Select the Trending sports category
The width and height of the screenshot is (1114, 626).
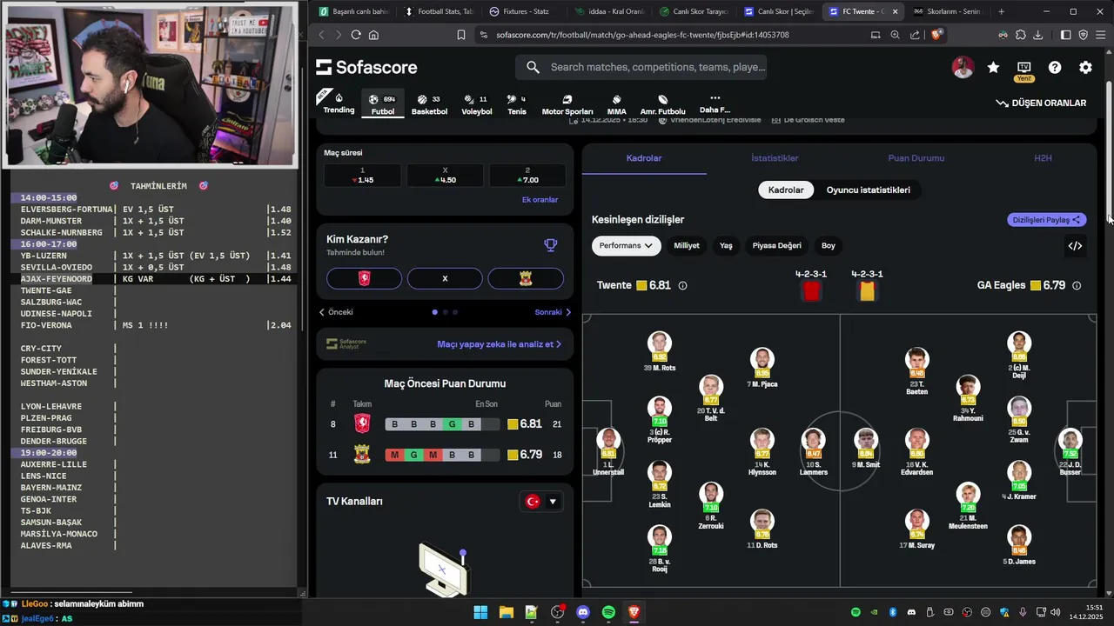point(339,103)
